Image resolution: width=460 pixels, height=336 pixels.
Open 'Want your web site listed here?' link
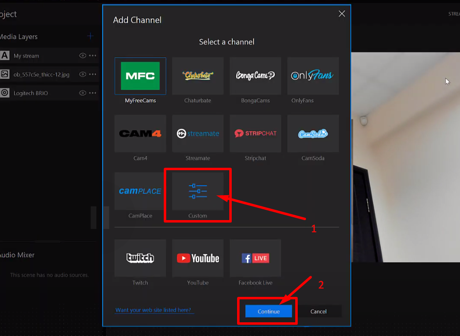tap(153, 310)
